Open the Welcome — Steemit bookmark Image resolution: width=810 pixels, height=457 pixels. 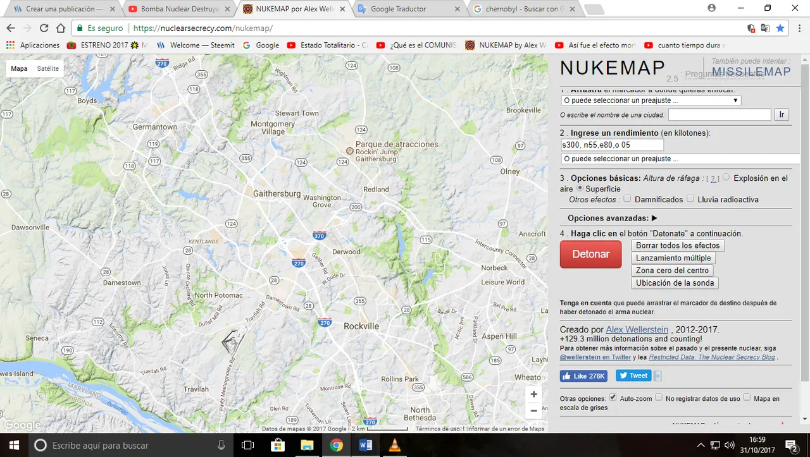pos(196,46)
